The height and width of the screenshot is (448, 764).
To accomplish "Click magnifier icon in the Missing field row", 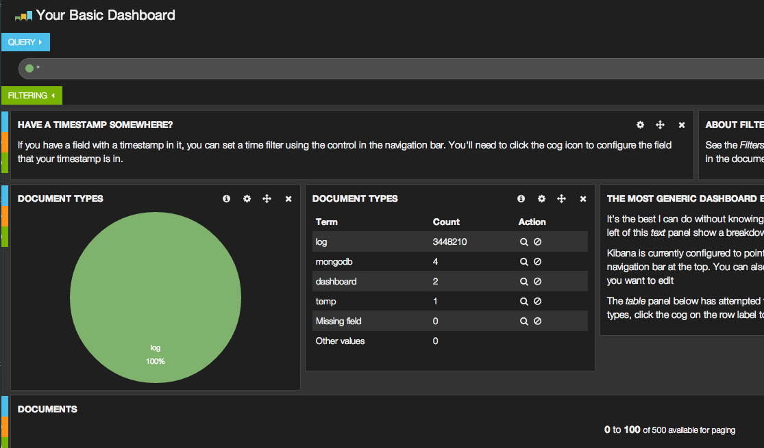I will coord(523,321).
